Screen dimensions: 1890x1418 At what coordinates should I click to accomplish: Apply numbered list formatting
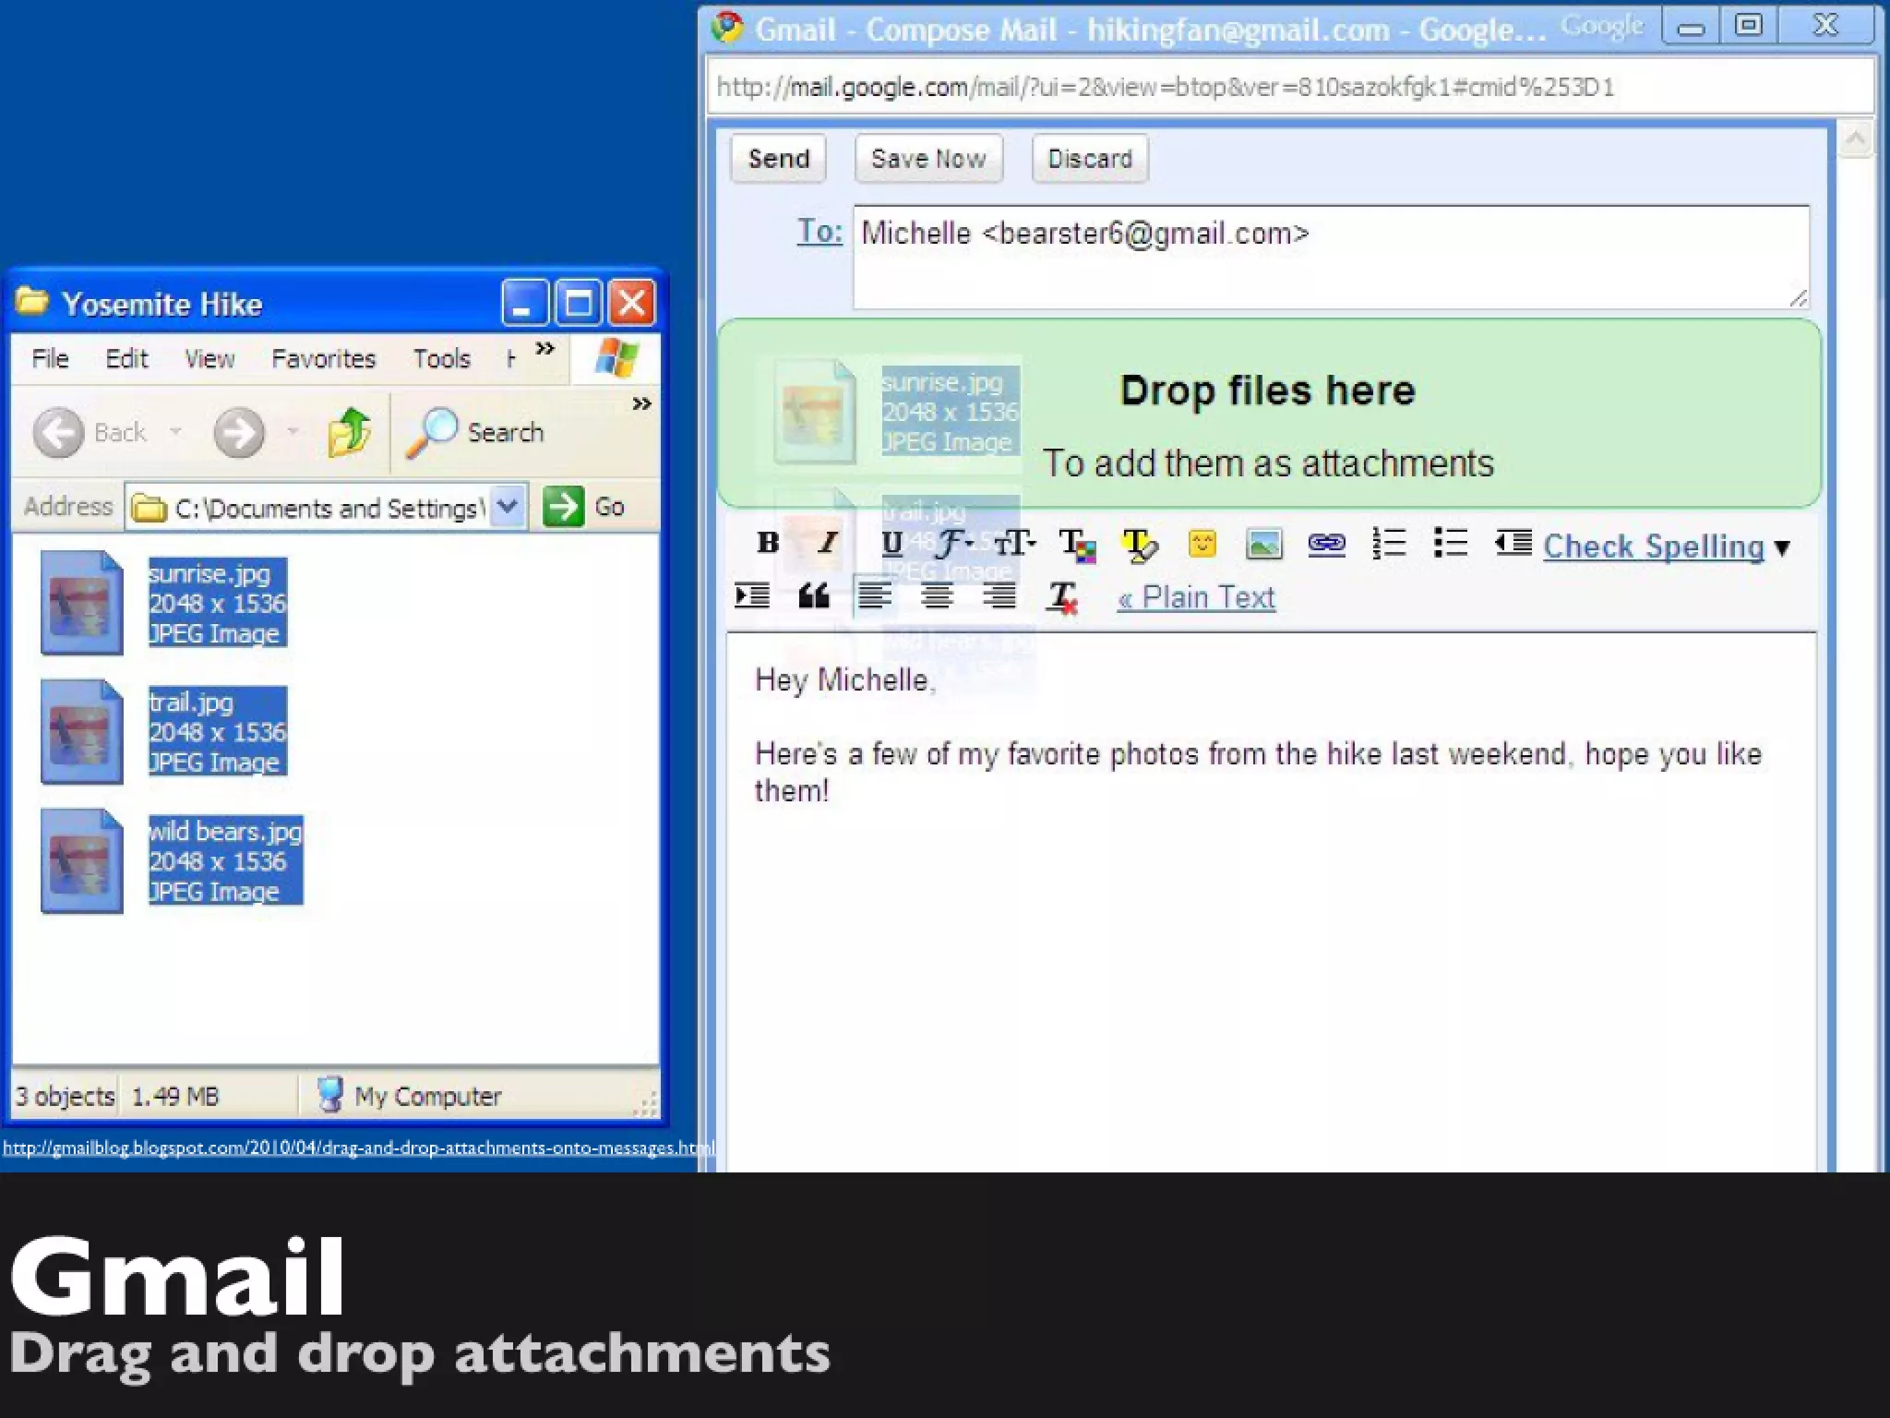coord(1388,543)
